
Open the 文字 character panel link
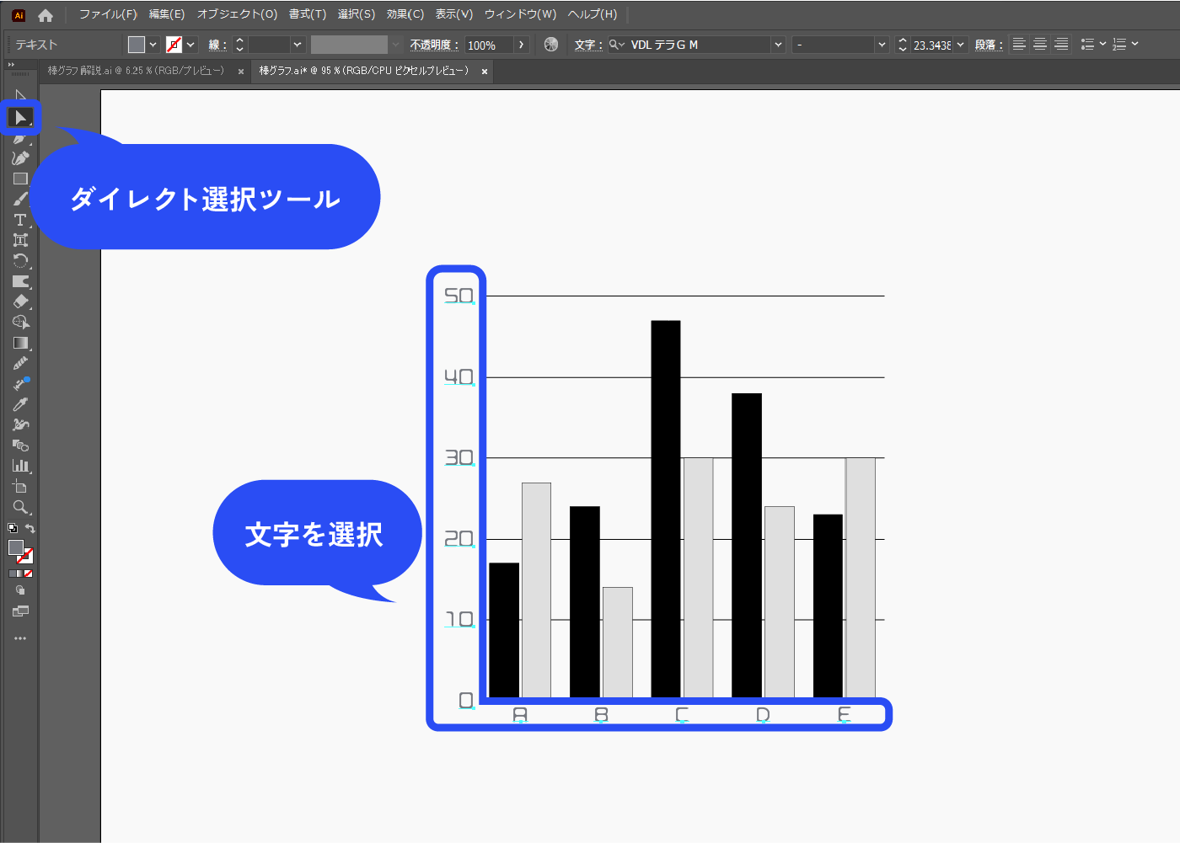(x=588, y=45)
